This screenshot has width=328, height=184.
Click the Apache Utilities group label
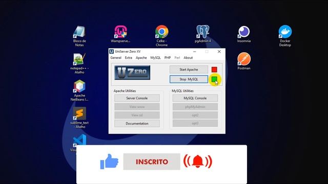(125, 91)
